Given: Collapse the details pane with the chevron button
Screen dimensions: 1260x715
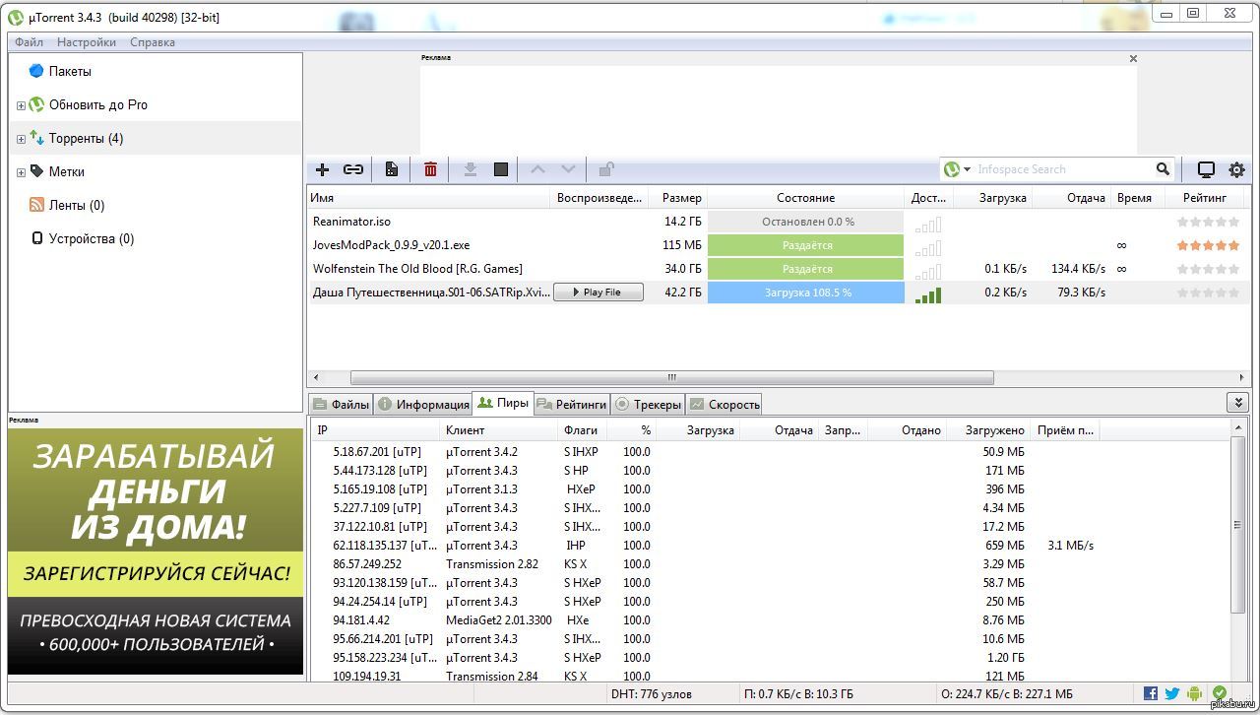Looking at the screenshot, I should [1237, 403].
